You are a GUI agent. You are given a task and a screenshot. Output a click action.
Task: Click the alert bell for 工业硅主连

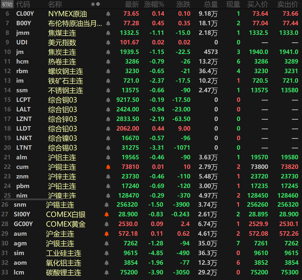[108, 253]
